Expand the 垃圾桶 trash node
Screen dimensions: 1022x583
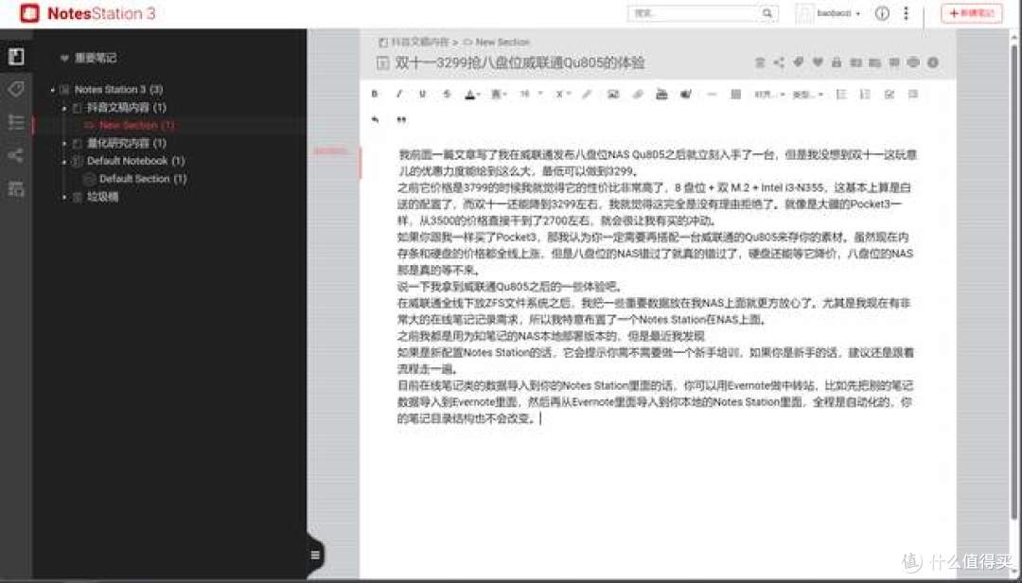tap(64, 197)
